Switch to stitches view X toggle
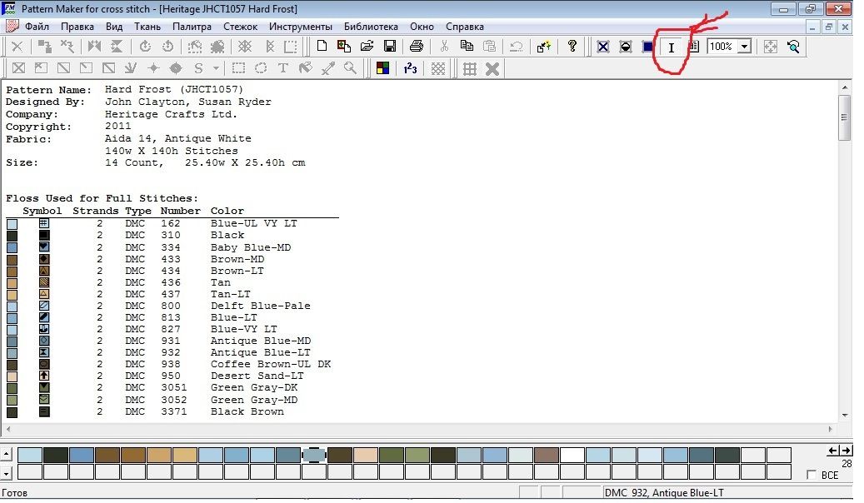Screen dimensions: 864x503 pos(602,47)
